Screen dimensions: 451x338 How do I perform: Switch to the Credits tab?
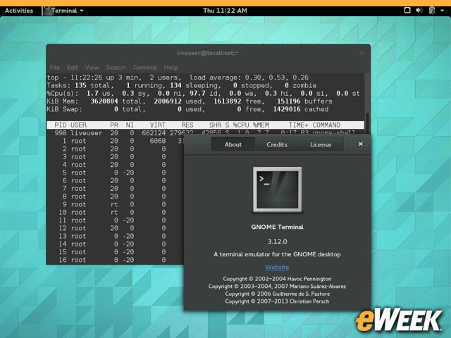pyautogui.click(x=276, y=144)
